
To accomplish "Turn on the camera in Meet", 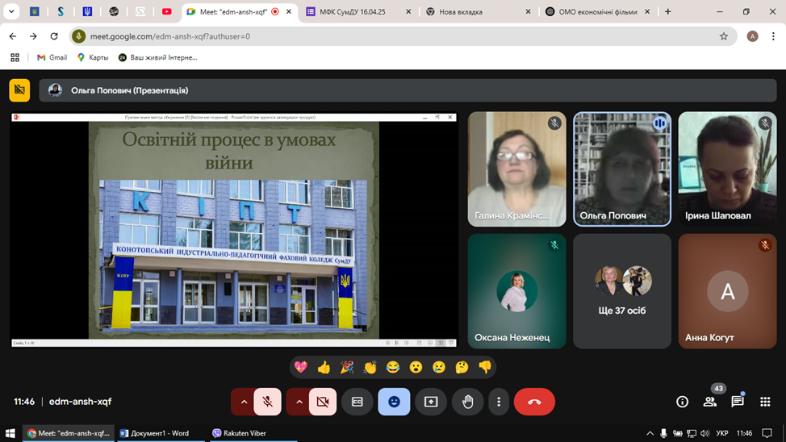I will pos(323,402).
